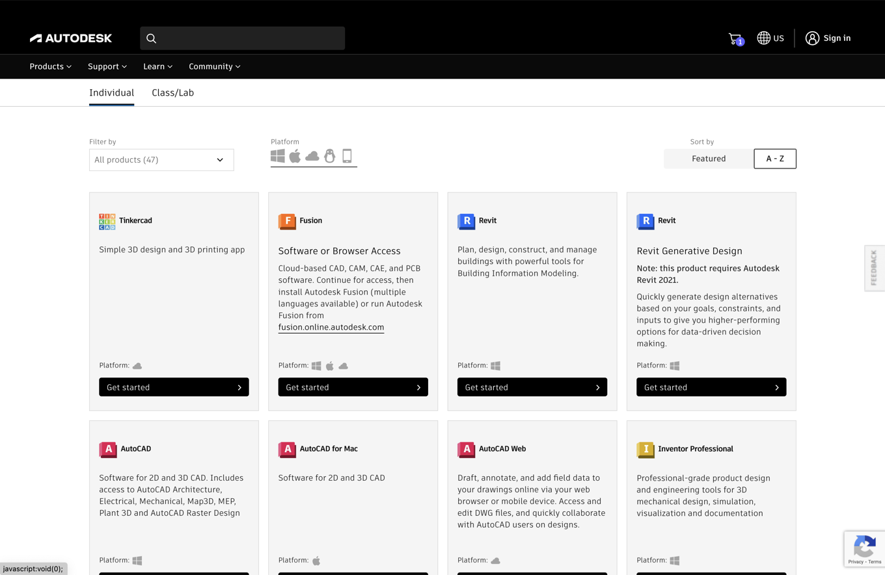Click Apple icon on AutoCAD for Mac card

point(316,560)
